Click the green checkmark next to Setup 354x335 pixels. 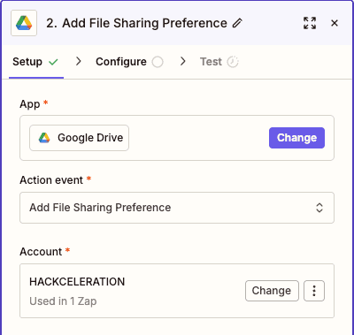(x=53, y=62)
